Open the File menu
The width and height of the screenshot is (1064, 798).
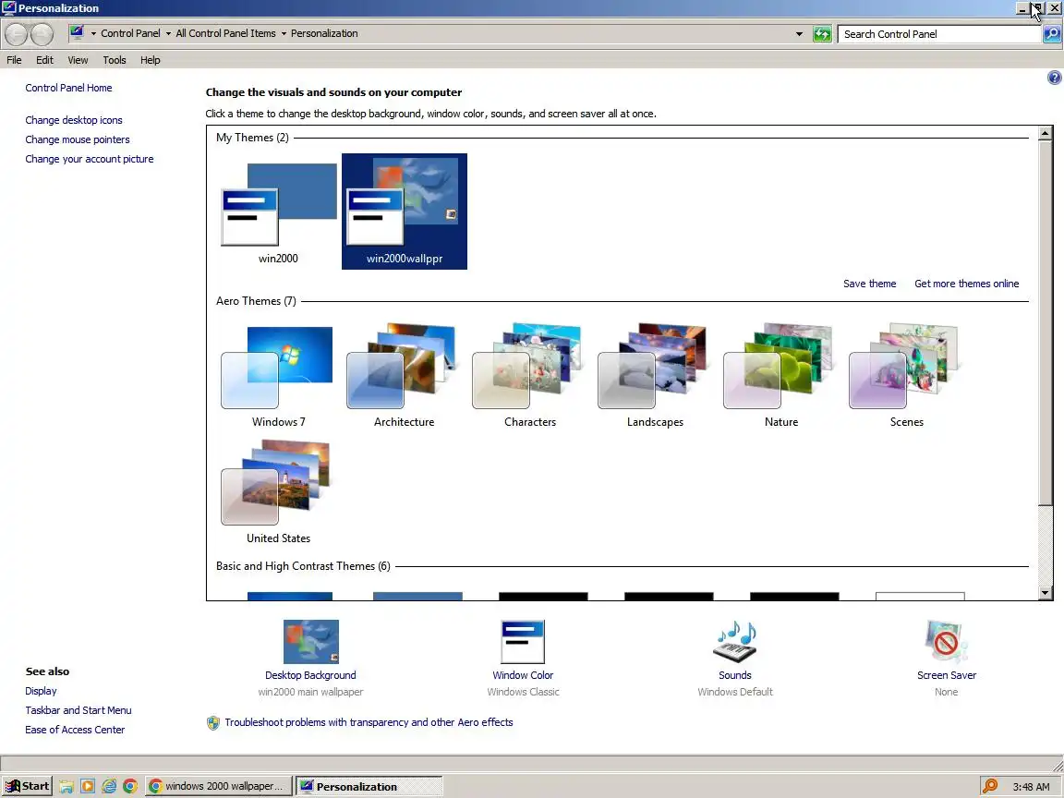[x=14, y=60]
